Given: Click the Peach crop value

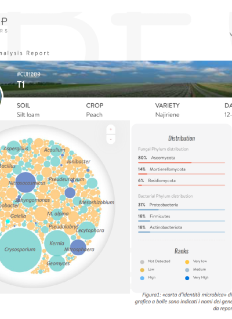Looking at the screenshot, I should (94, 115).
